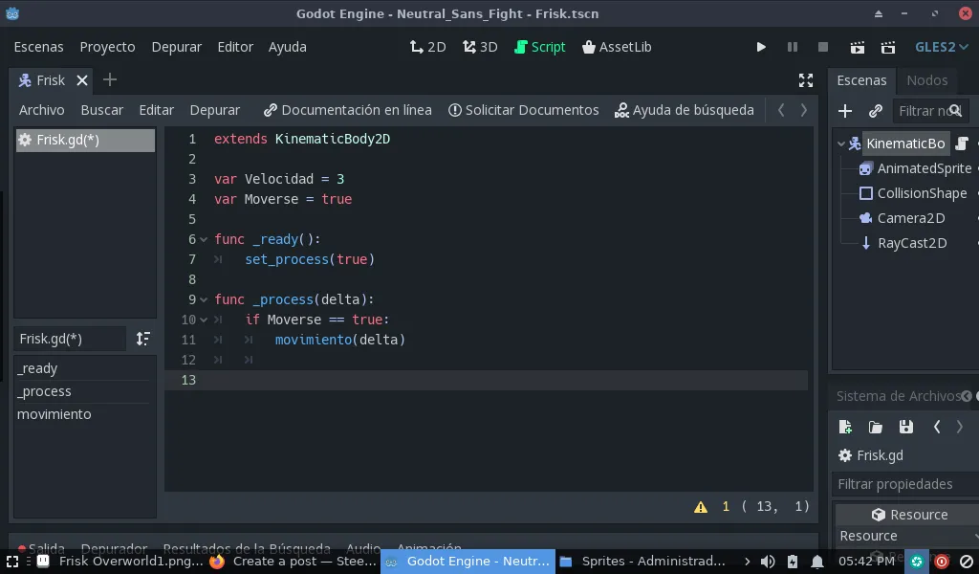Toggle alphabetical sorting of methods
Viewport: 979px width, 574px height.
click(x=143, y=339)
